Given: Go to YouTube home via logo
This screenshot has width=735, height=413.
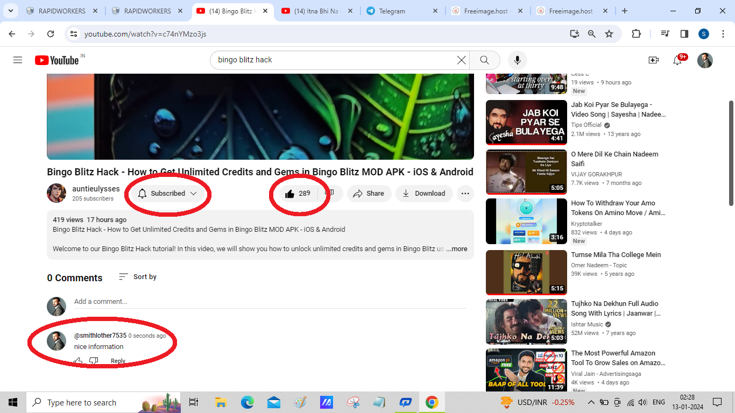Looking at the screenshot, I should (x=57, y=60).
